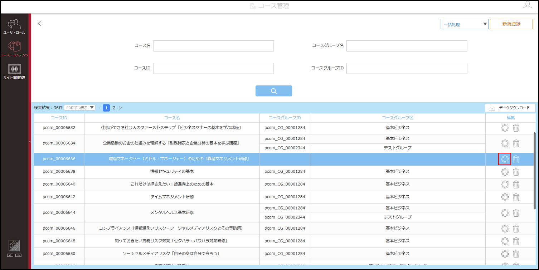
Task: Edit gear for course pcom_00006646
Action: (x=505, y=229)
